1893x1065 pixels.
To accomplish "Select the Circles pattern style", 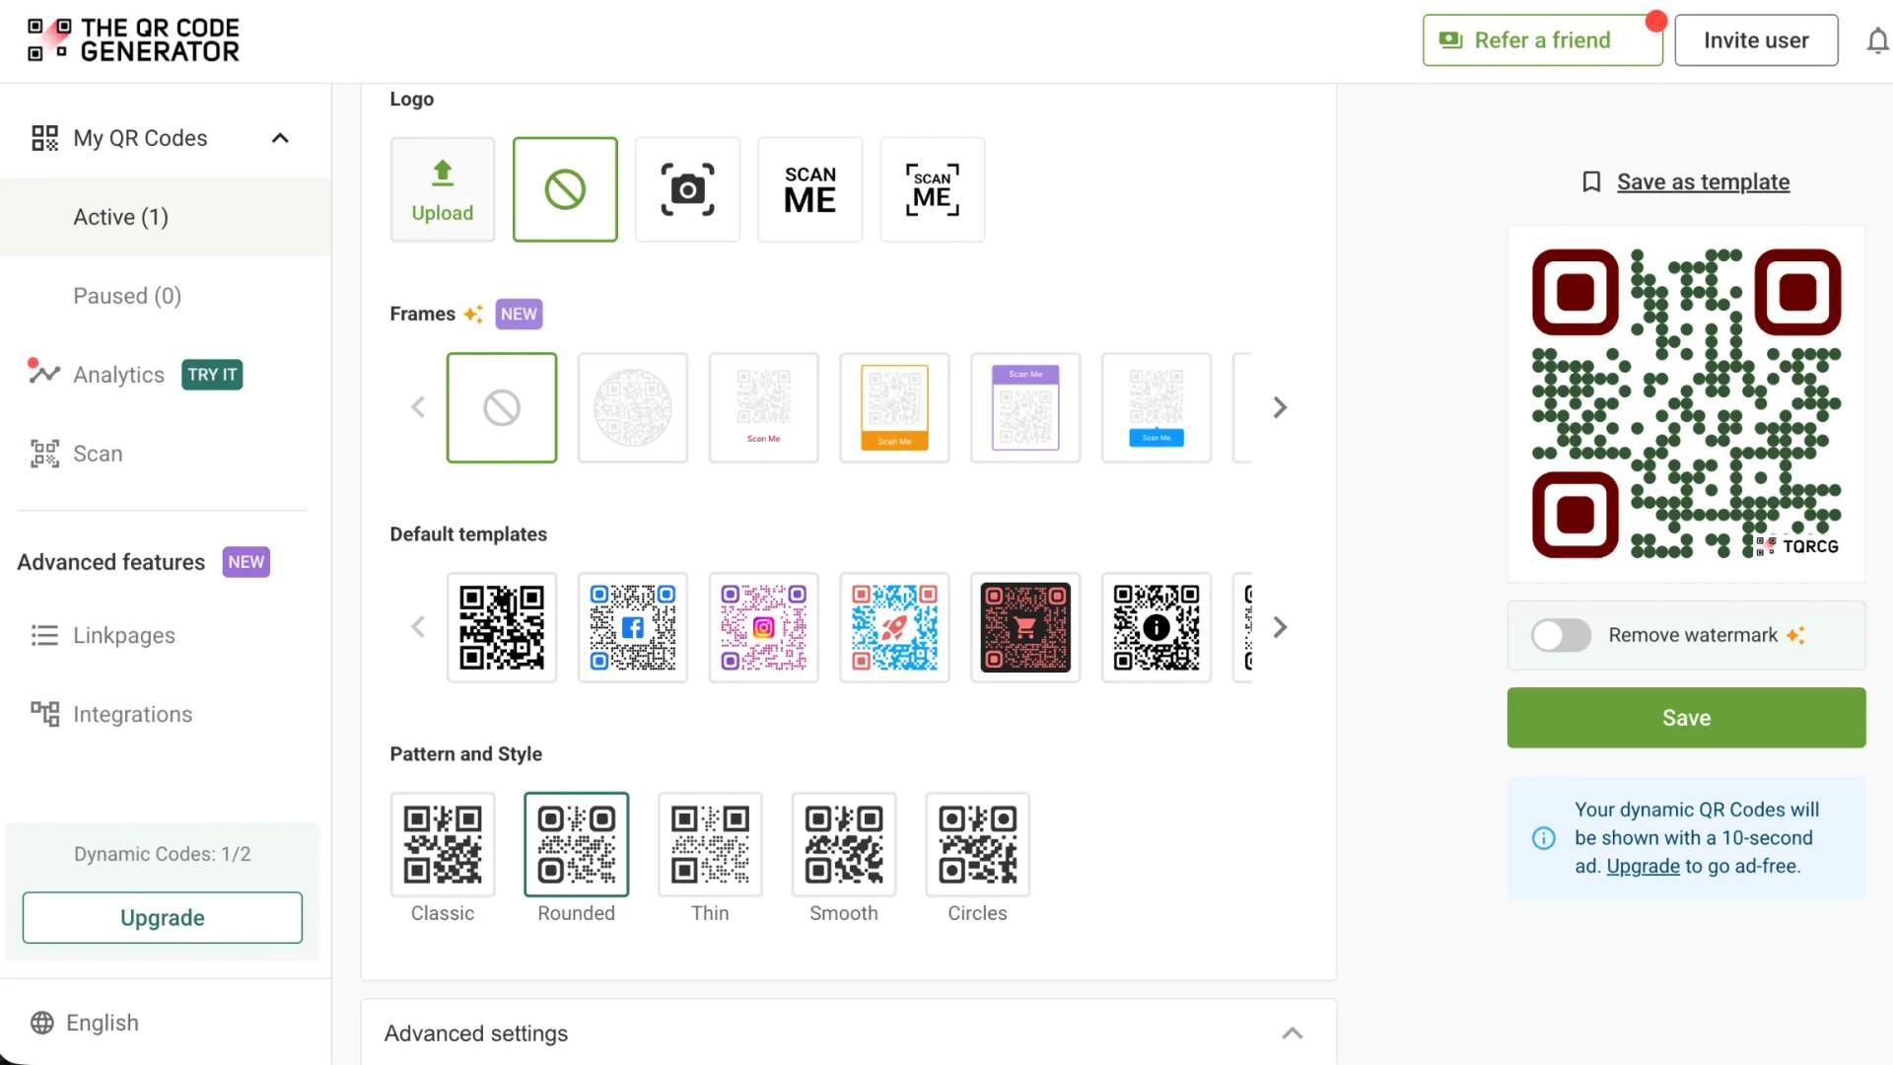I will 978,845.
